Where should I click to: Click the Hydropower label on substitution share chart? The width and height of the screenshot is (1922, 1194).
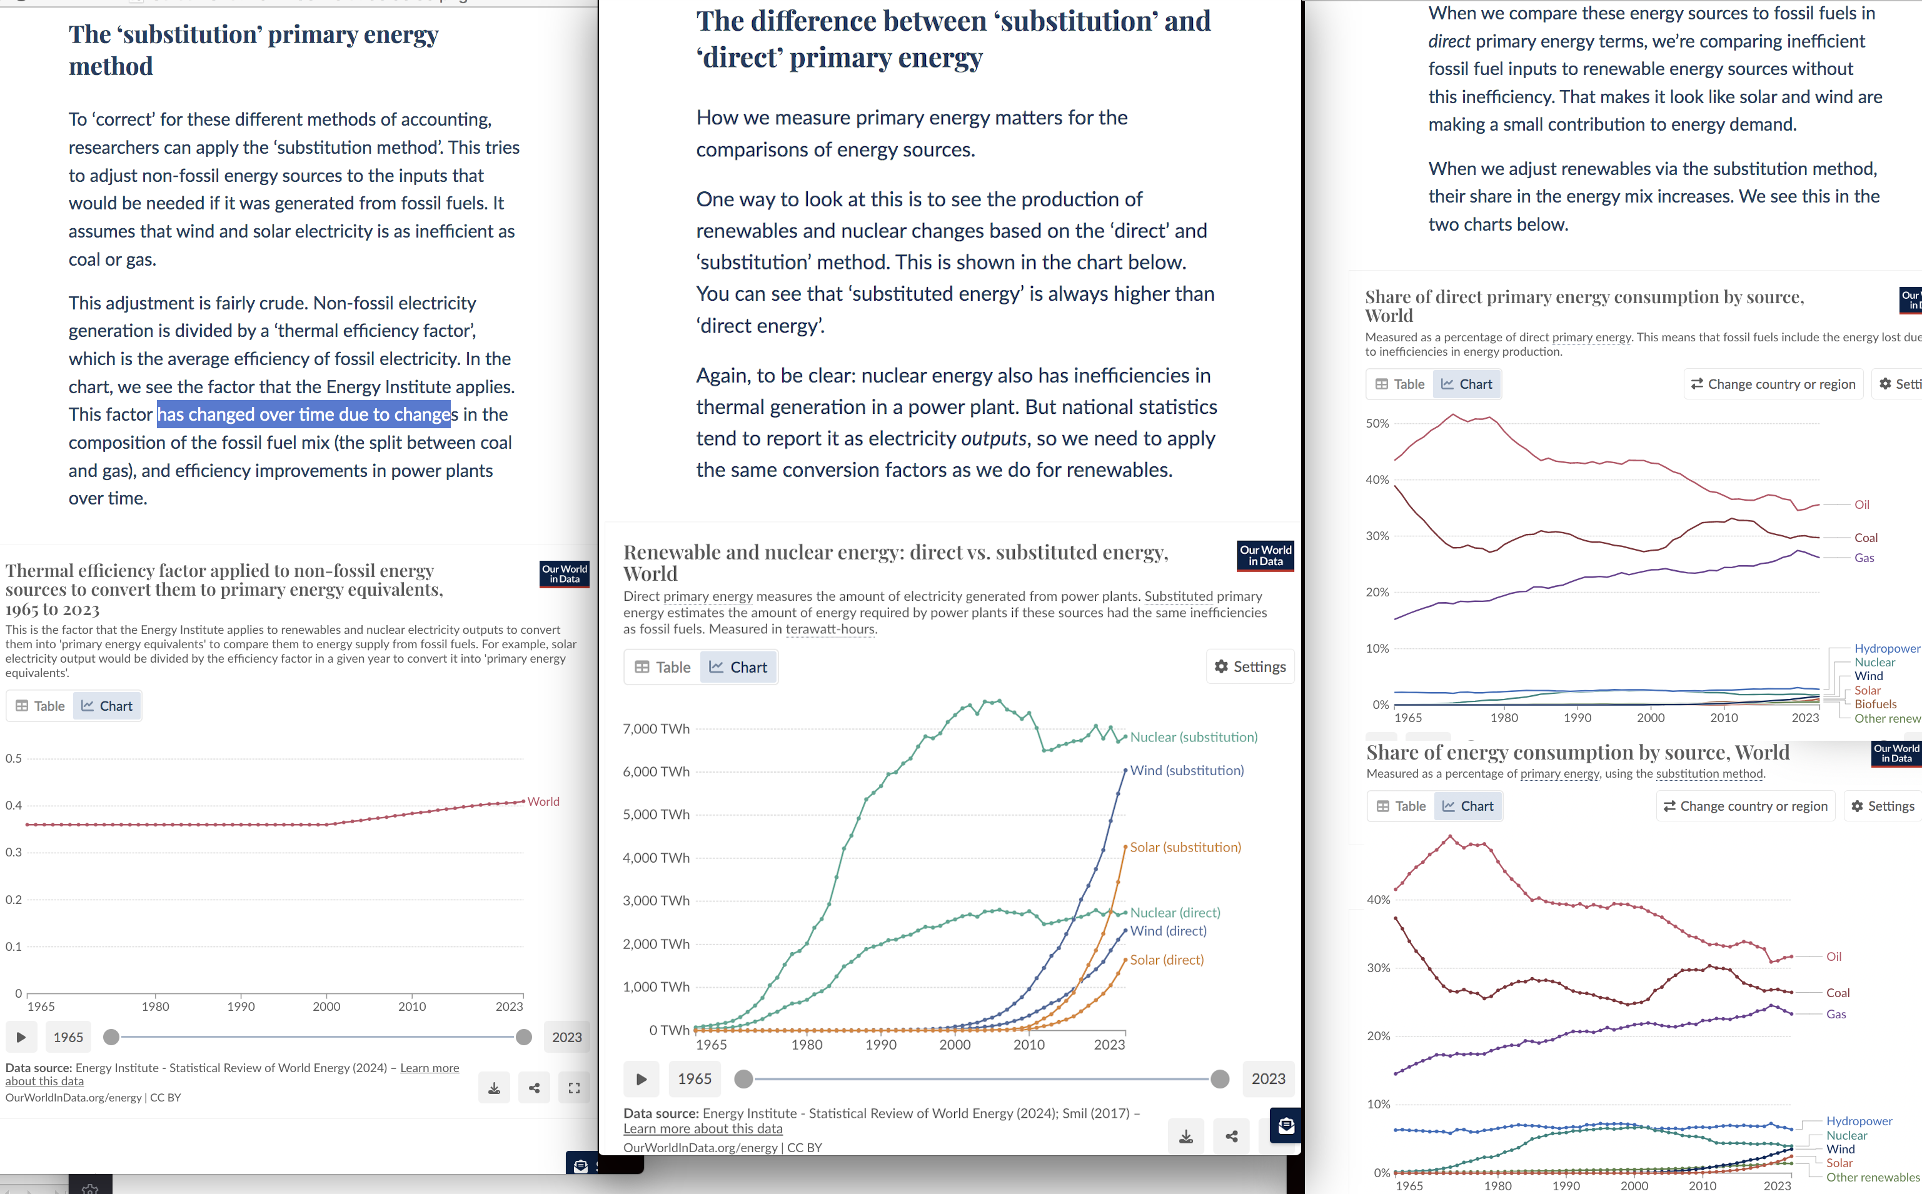point(1859,1121)
